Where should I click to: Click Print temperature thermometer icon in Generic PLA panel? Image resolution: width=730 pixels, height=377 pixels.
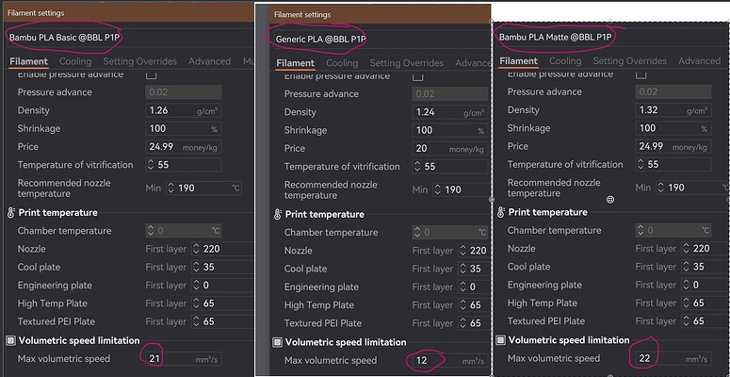pos(278,215)
